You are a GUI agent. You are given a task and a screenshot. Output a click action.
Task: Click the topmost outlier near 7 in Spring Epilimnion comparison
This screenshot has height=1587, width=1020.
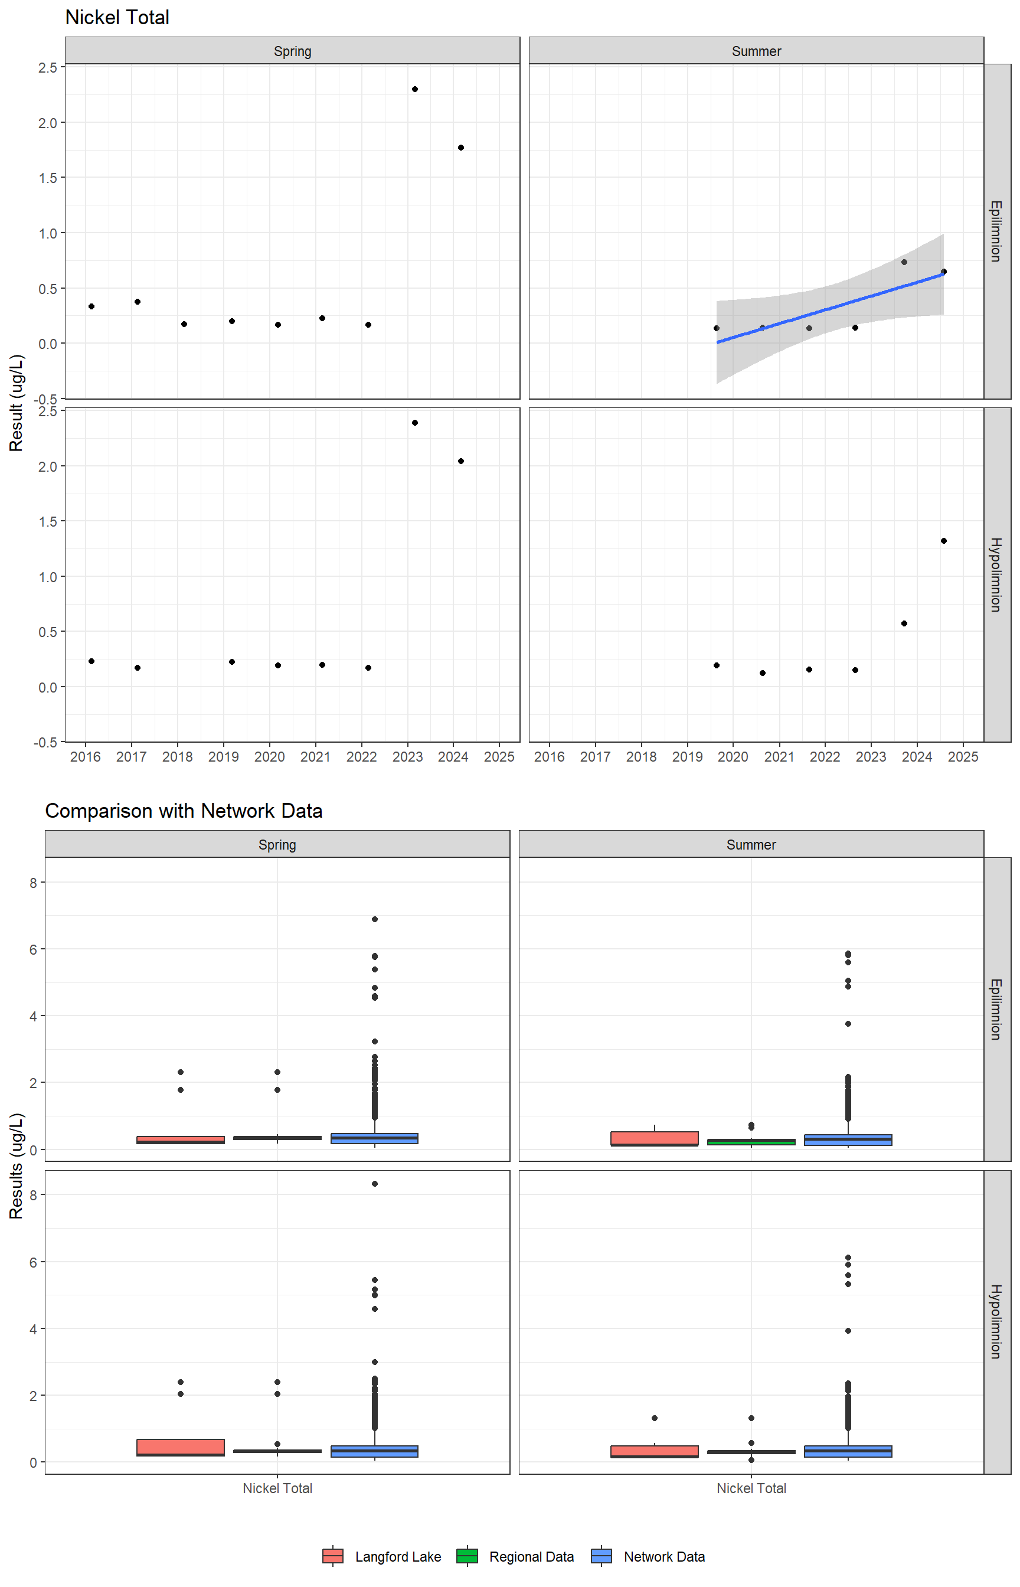pyautogui.click(x=375, y=919)
